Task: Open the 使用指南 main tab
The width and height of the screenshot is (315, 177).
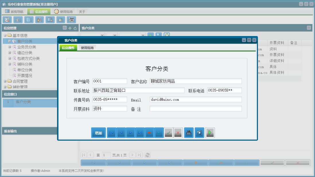Action: 63,12
